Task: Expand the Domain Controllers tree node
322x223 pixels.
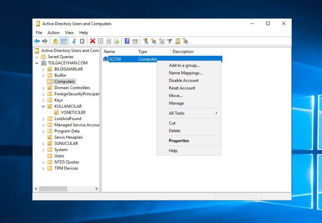Action: pyautogui.click(x=43, y=88)
